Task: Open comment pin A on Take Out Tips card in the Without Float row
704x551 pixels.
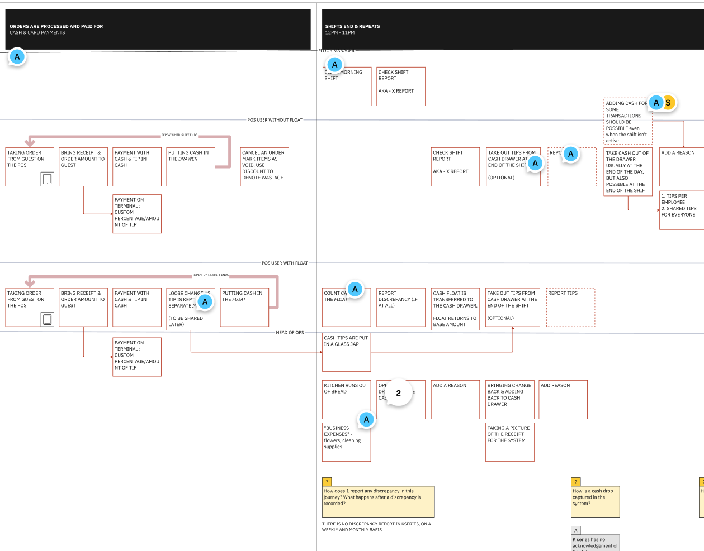Action: [x=535, y=163]
